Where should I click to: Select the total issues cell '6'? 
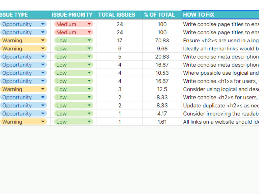click(119, 49)
